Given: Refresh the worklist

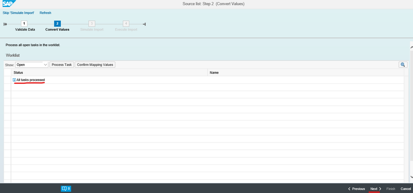Looking at the screenshot, I should [45, 13].
